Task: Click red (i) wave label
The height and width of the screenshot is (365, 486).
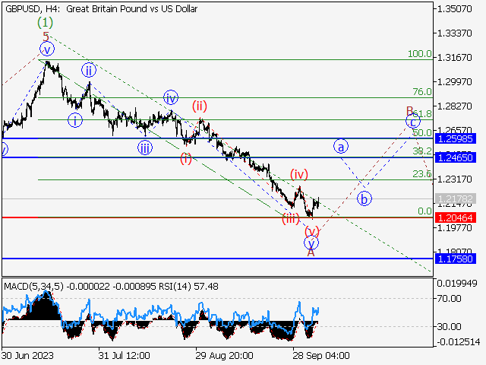Action: [185, 159]
